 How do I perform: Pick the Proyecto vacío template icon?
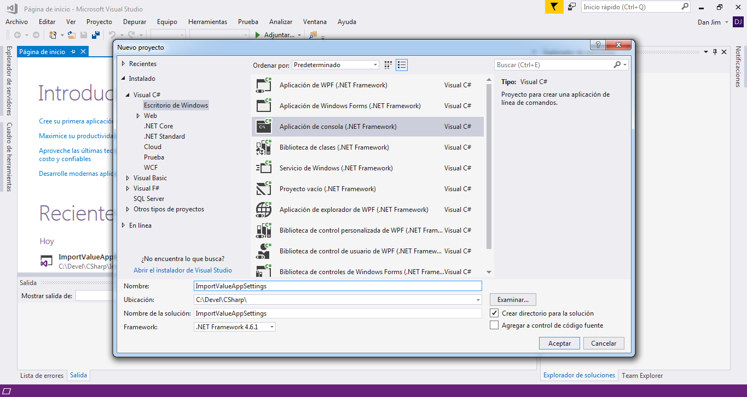(264, 189)
